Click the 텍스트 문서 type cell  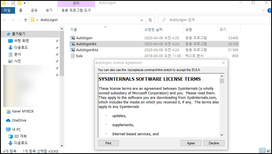click(x=194, y=56)
